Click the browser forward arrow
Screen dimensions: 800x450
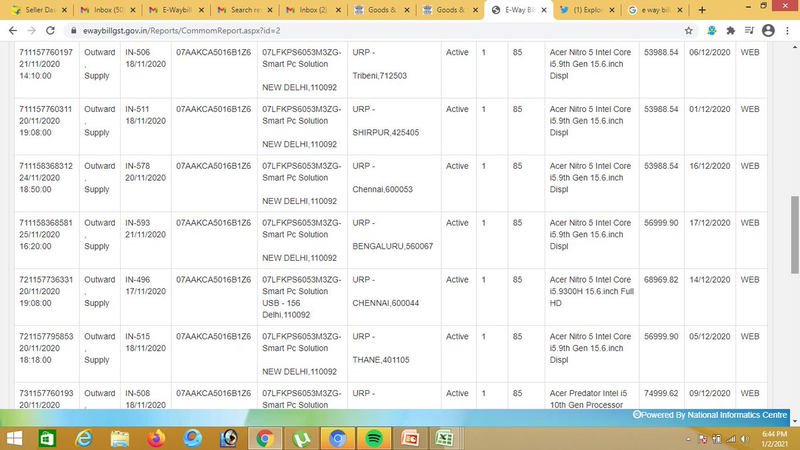[31, 31]
